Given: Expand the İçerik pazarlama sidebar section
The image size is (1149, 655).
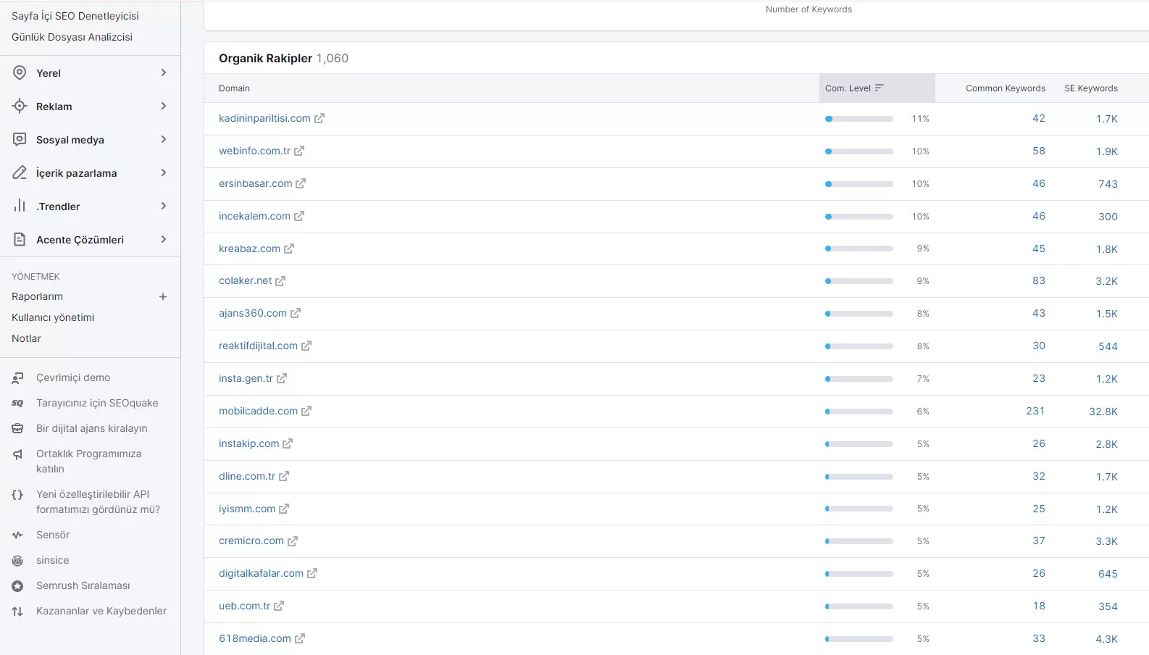Looking at the screenshot, I should click(x=164, y=172).
